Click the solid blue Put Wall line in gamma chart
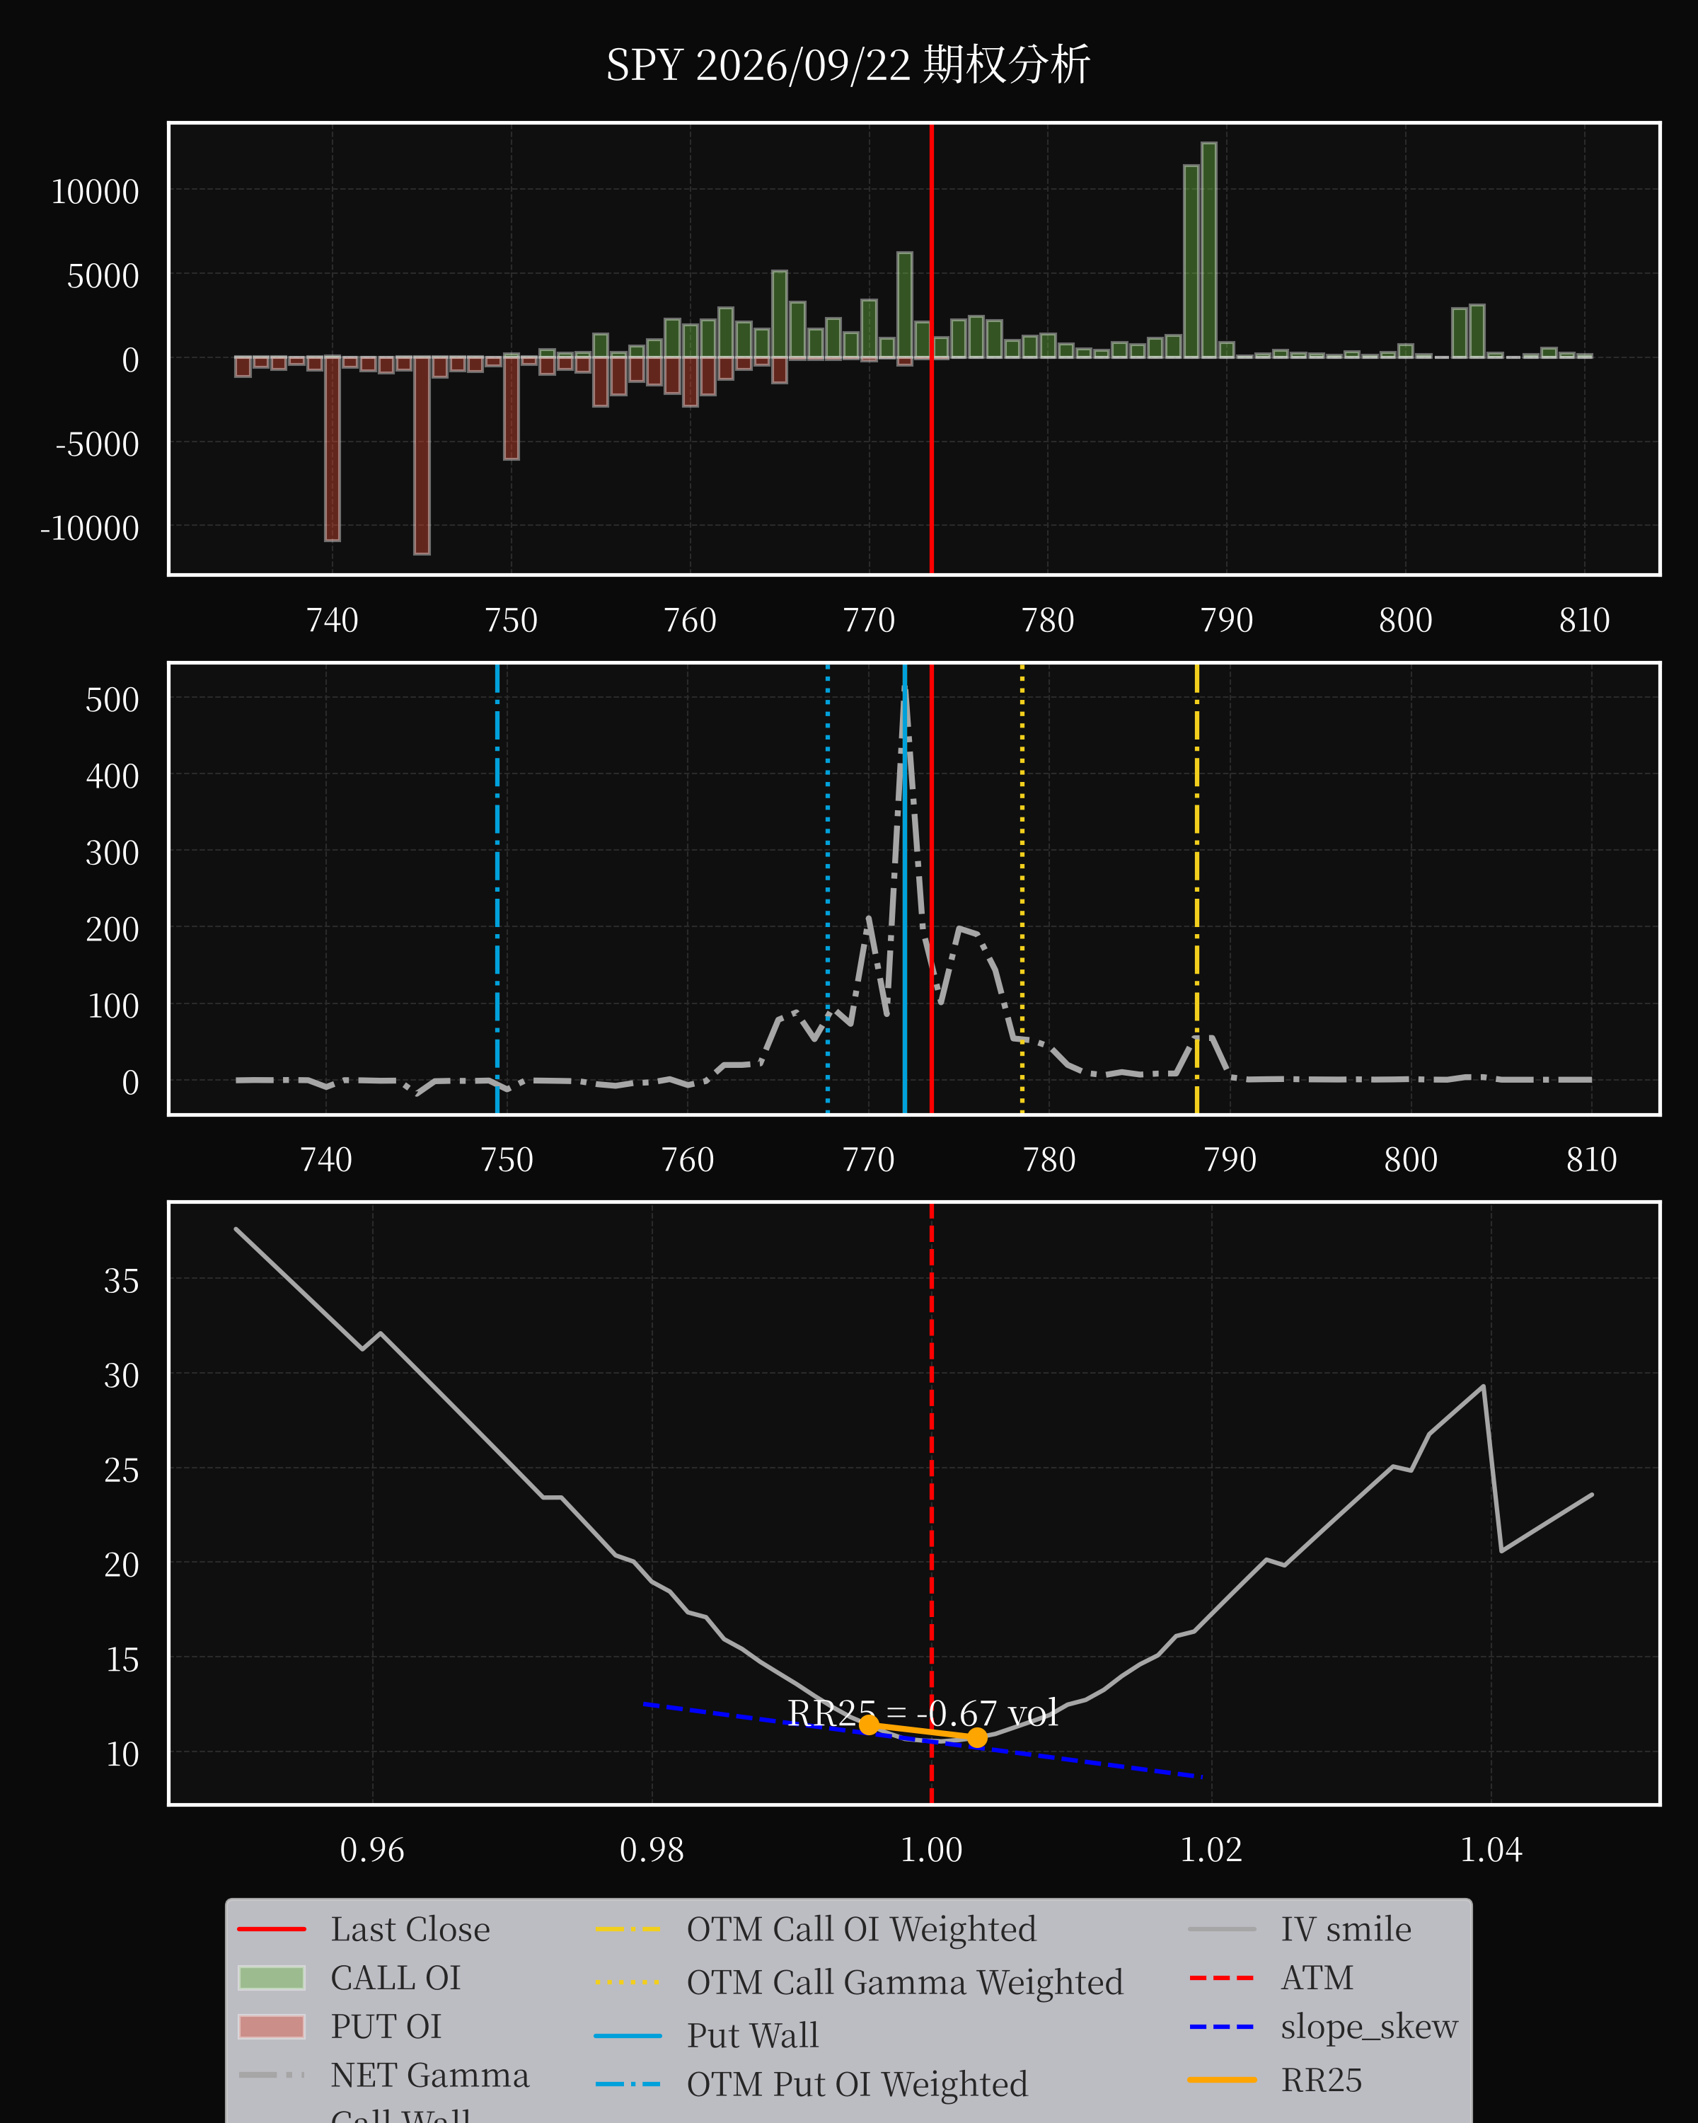Image resolution: width=1698 pixels, height=2123 pixels. (x=905, y=889)
